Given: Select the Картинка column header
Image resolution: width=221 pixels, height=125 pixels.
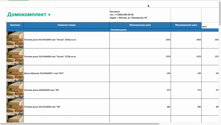Looking at the screenshot, I should [x=15, y=25].
